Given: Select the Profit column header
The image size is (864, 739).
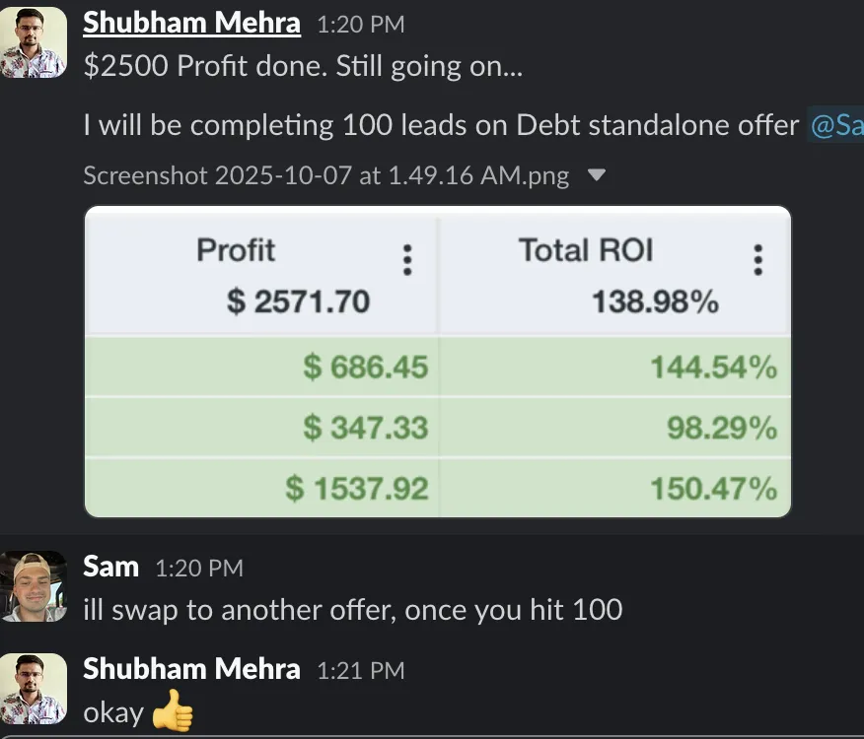Looking at the screenshot, I should tap(237, 250).
